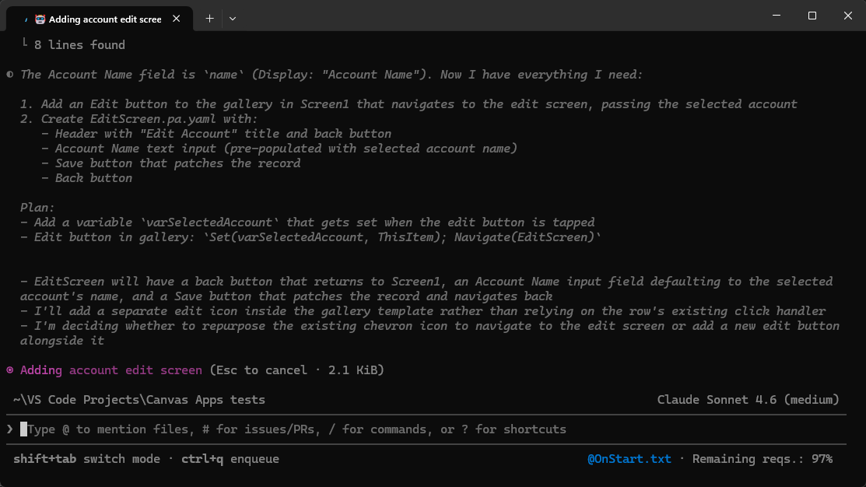Click the "8 lines found" result line
The height and width of the screenshot is (487, 866).
pyautogui.click(x=79, y=45)
